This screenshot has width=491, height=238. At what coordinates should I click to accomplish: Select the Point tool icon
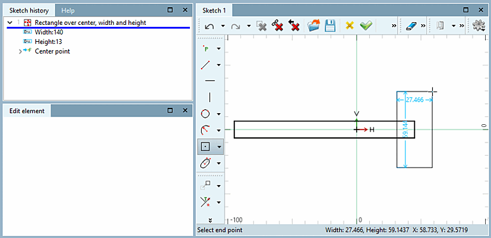[x=206, y=48]
